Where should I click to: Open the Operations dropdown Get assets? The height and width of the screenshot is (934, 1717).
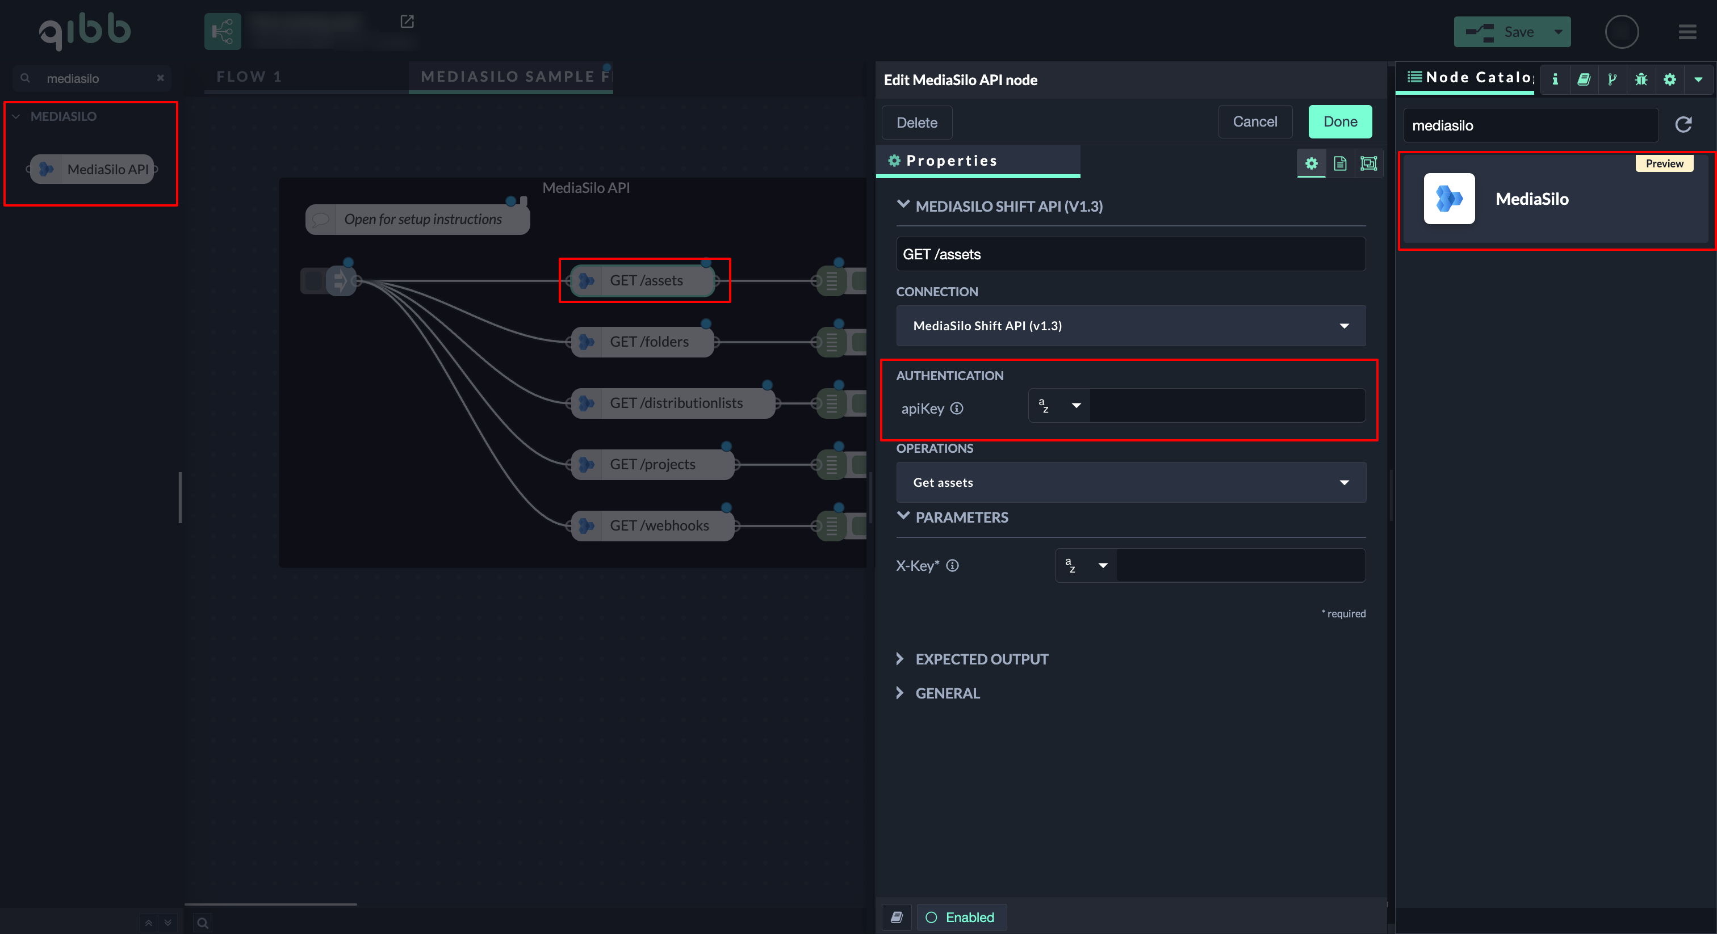coord(1130,482)
